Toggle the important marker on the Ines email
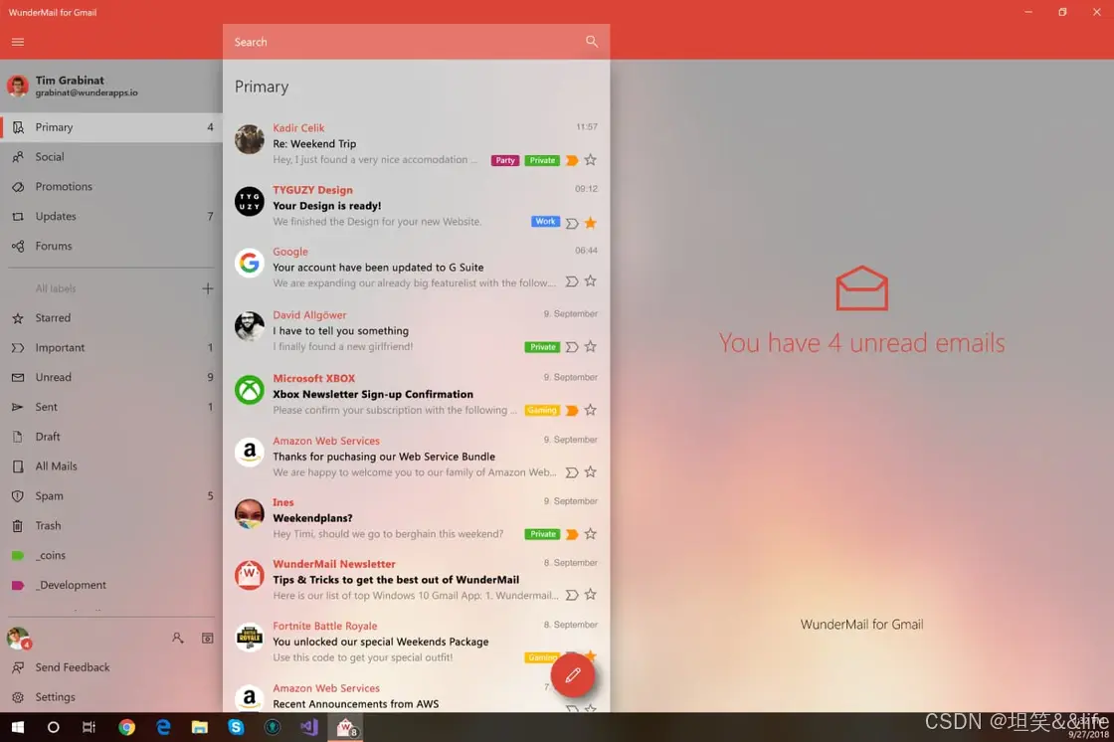Image resolution: width=1114 pixels, height=742 pixels. [x=571, y=534]
